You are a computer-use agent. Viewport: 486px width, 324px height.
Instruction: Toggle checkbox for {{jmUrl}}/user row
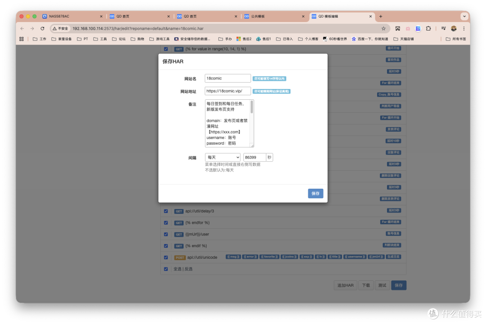[166, 234]
